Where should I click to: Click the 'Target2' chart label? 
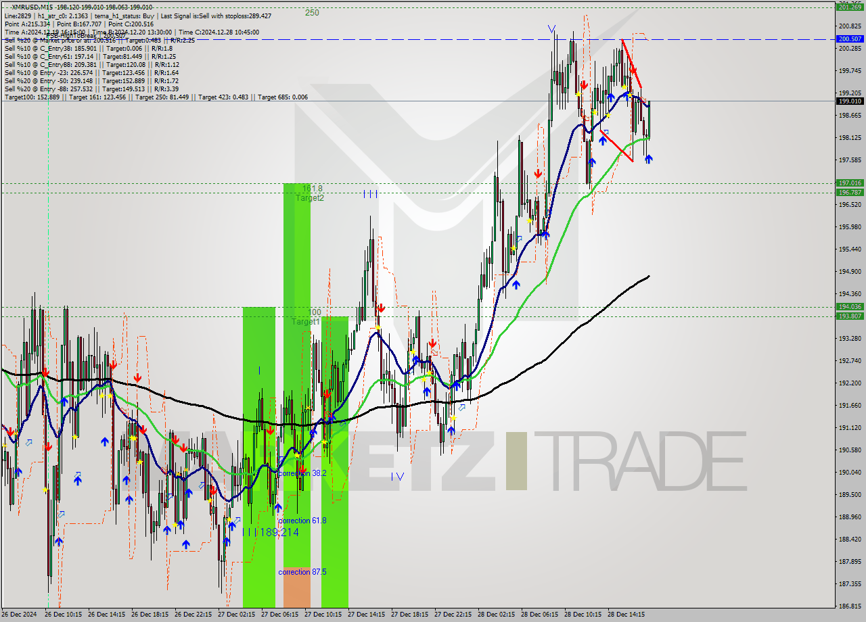click(310, 198)
